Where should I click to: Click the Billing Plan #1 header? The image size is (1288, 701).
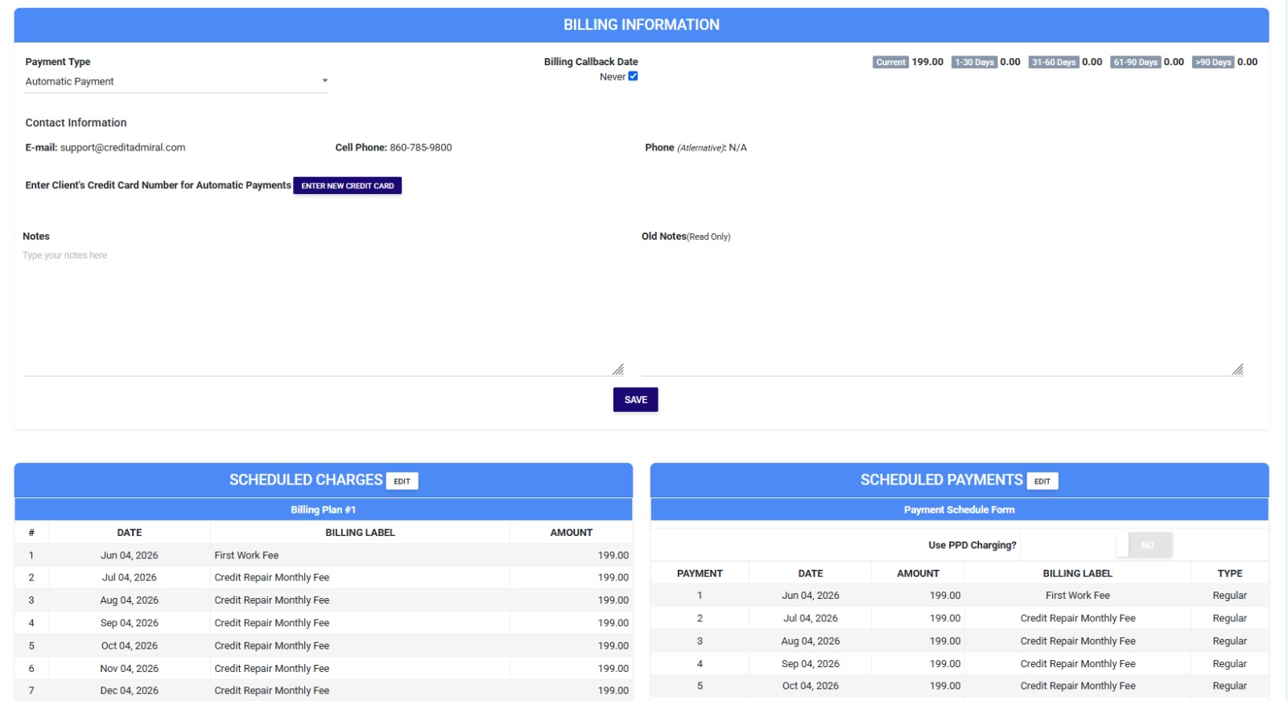coord(323,509)
